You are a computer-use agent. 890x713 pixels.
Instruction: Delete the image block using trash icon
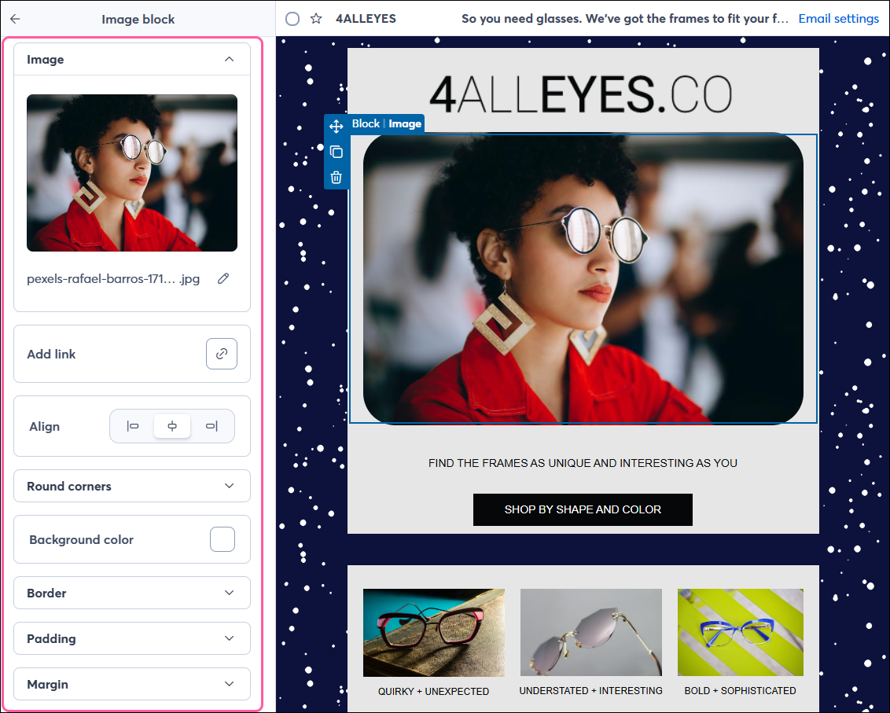point(337,177)
